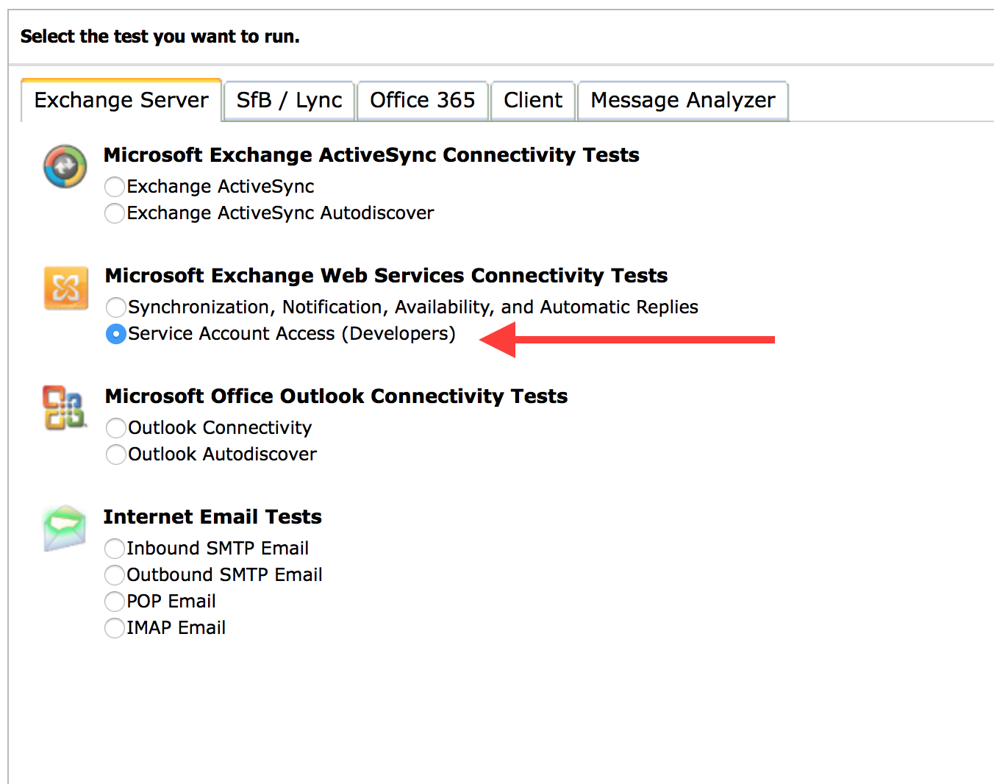Screen dimensions: 994x784
Task: Open the Message Analyzer tab
Action: click(682, 100)
